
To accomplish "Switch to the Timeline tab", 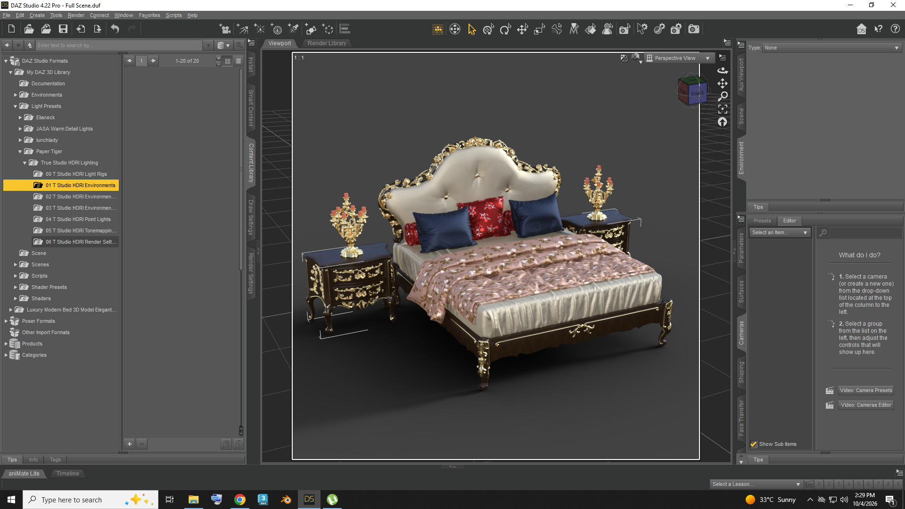I will click(x=68, y=474).
